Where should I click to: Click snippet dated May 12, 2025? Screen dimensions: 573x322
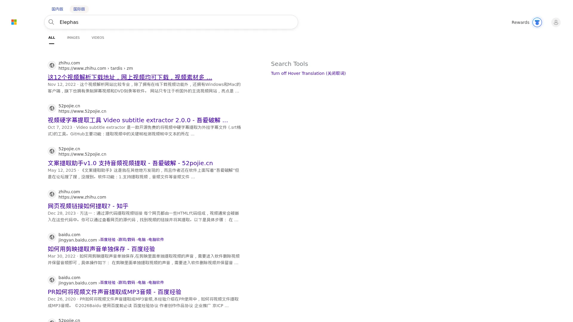pos(144,174)
